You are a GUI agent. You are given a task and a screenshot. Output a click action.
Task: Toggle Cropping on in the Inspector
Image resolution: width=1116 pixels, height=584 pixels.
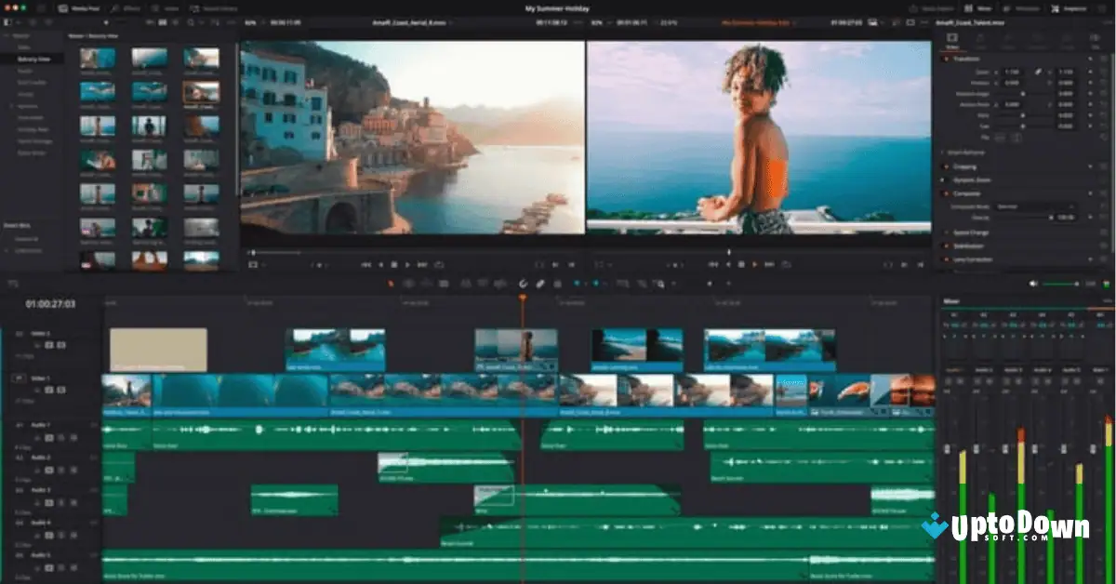pyautogui.click(x=963, y=166)
